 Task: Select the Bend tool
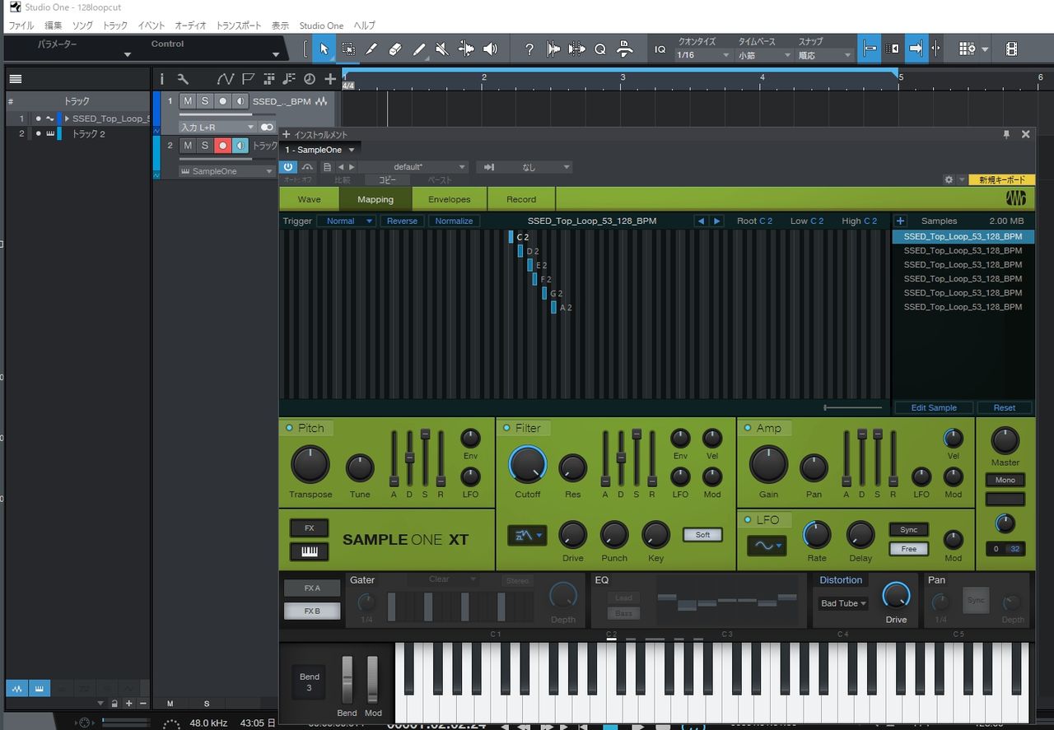[466, 49]
